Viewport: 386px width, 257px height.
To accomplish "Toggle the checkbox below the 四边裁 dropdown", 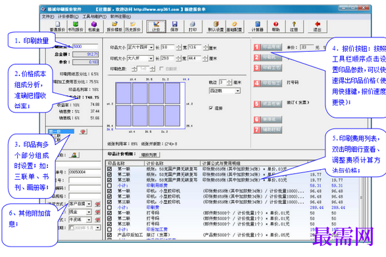I will (210, 108).
